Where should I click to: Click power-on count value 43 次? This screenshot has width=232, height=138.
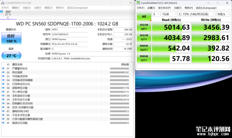click(x=123, y=44)
